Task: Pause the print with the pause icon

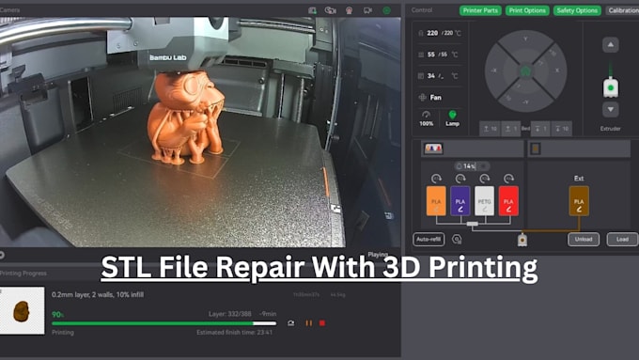Action: 309,323
